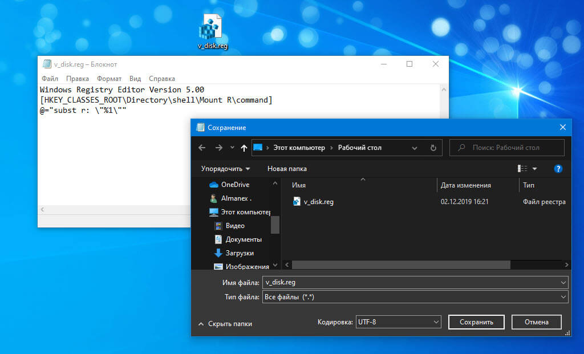Screen dimensions: 584x354
Task: Open the v_disk.reg desktop icon
Action: click(212, 32)
